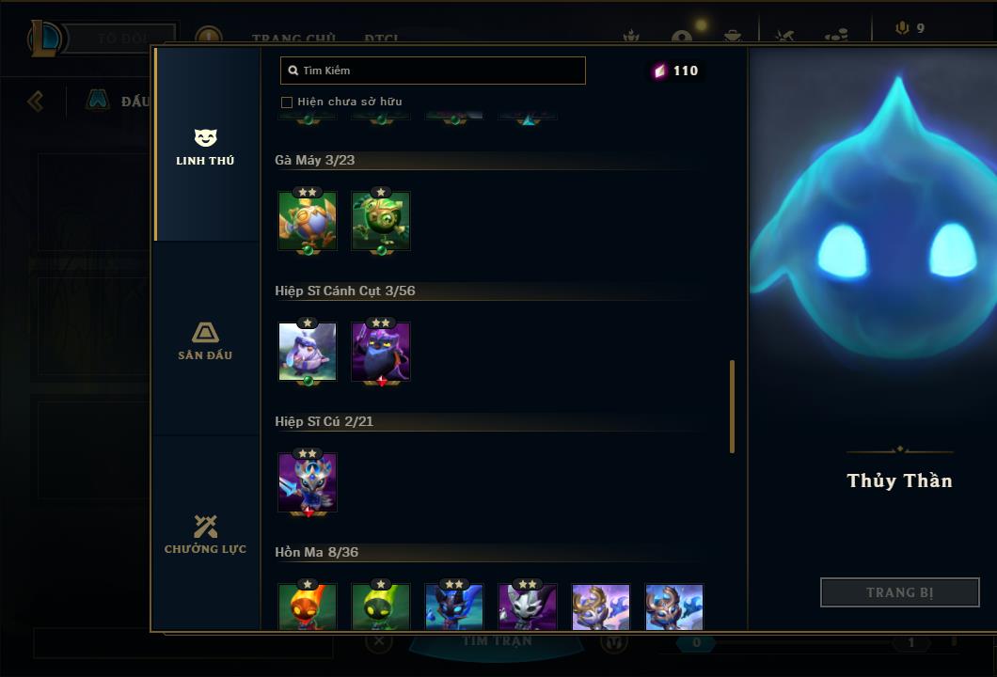Open the Linh Thú tab
The width and height of the screenshot is (997, 677).
205,146
